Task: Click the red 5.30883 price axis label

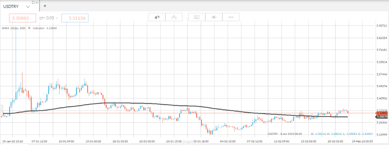Action: pos(381,113)
